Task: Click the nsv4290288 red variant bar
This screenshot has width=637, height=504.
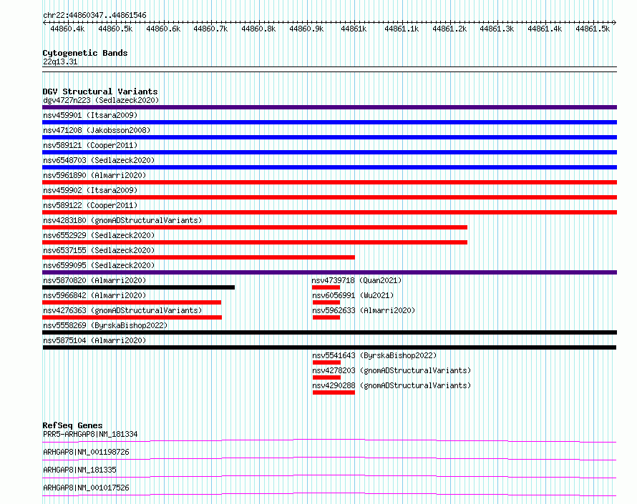Action: click(334, 392)
